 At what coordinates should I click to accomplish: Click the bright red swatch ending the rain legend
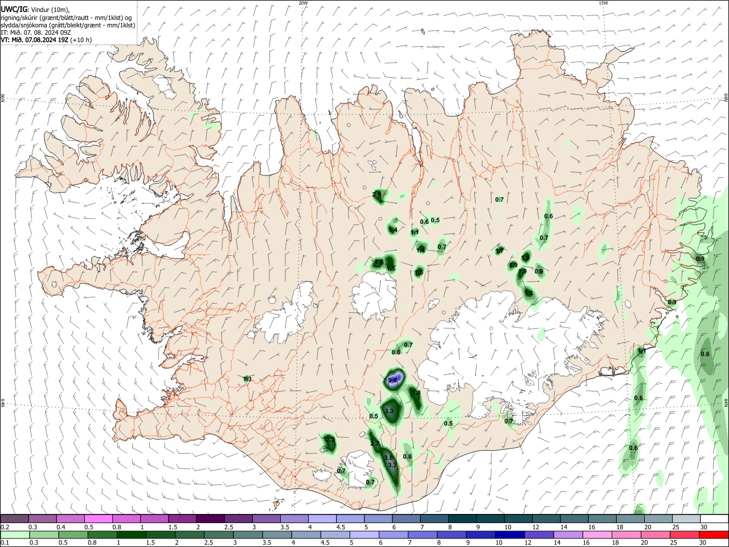click(714, 535)
